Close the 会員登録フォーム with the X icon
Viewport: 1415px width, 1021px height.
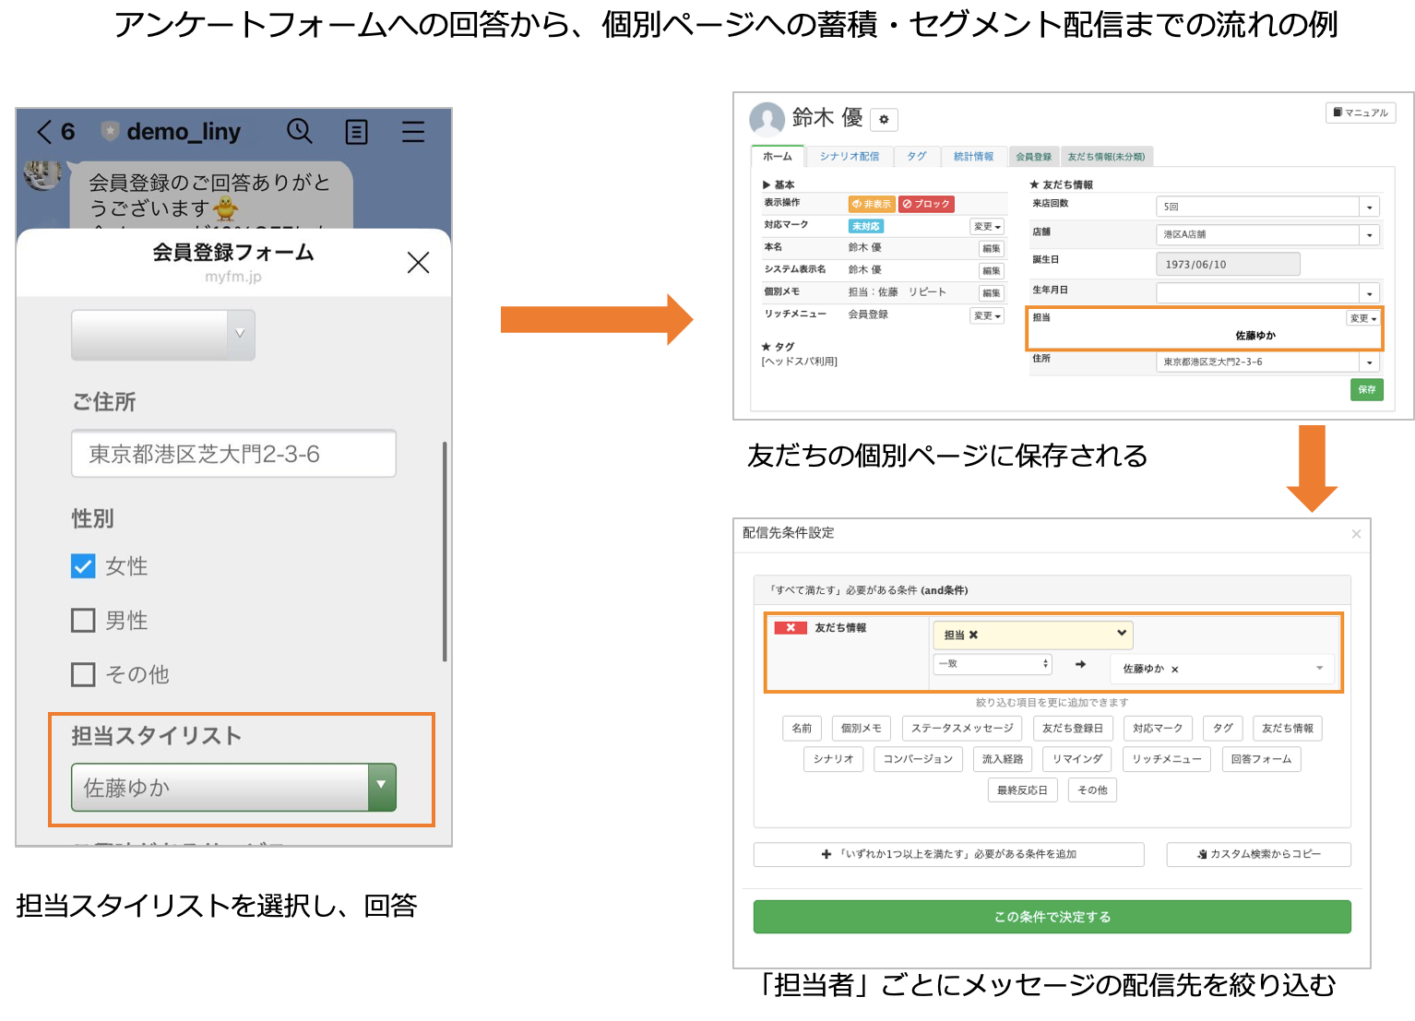418,263
